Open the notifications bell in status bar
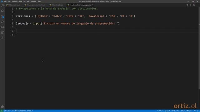This screenshot has height=112, width=200. coord(198,111)
